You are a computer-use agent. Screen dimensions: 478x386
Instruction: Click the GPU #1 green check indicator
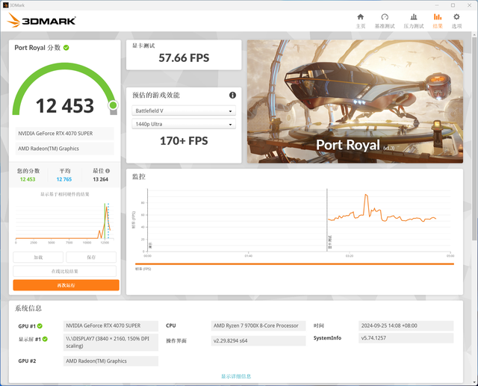(x=40, y=326)
